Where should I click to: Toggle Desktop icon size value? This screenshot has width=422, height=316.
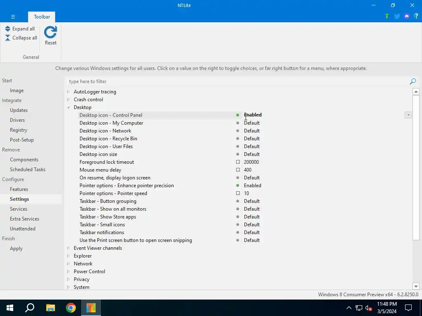coord(252,154)
